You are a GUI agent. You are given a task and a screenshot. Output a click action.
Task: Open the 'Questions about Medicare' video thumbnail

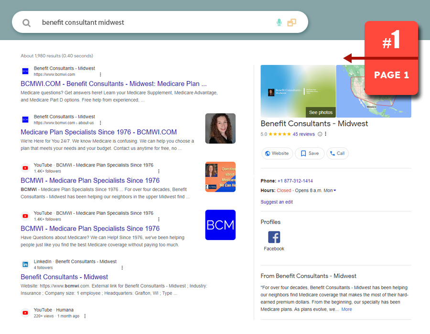click(220, 177)
